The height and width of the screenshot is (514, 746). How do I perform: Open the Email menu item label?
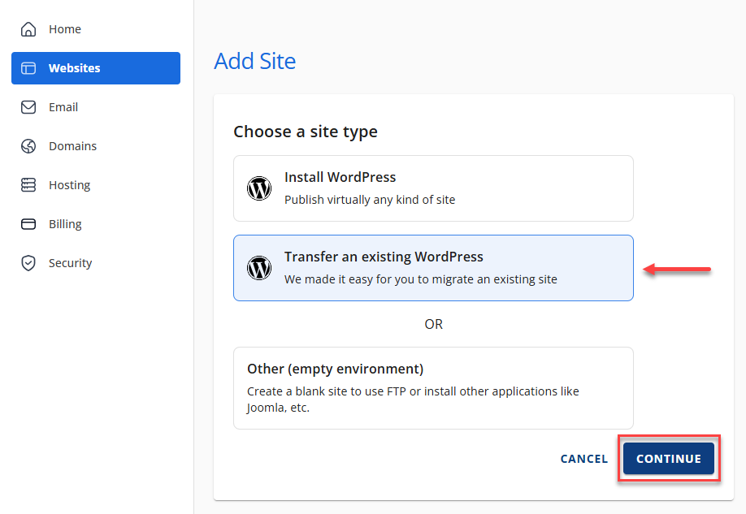(63, 107)
